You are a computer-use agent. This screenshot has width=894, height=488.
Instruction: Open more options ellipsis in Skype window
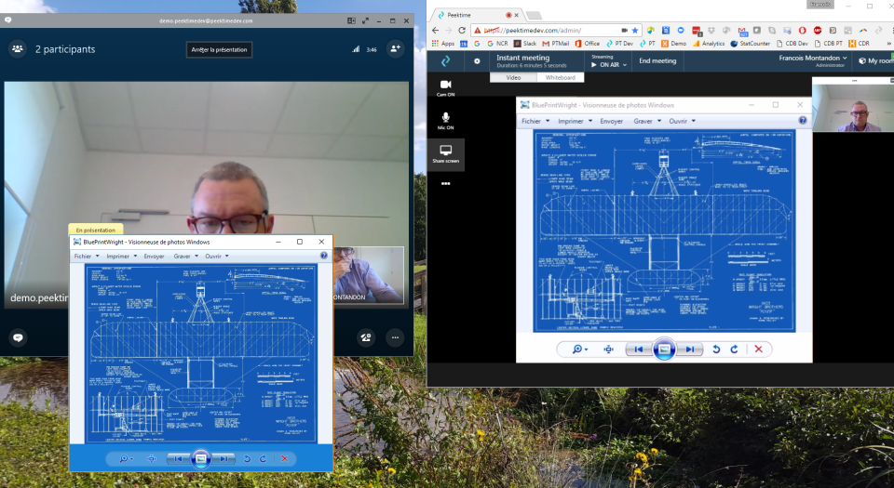tap(395, 337)
